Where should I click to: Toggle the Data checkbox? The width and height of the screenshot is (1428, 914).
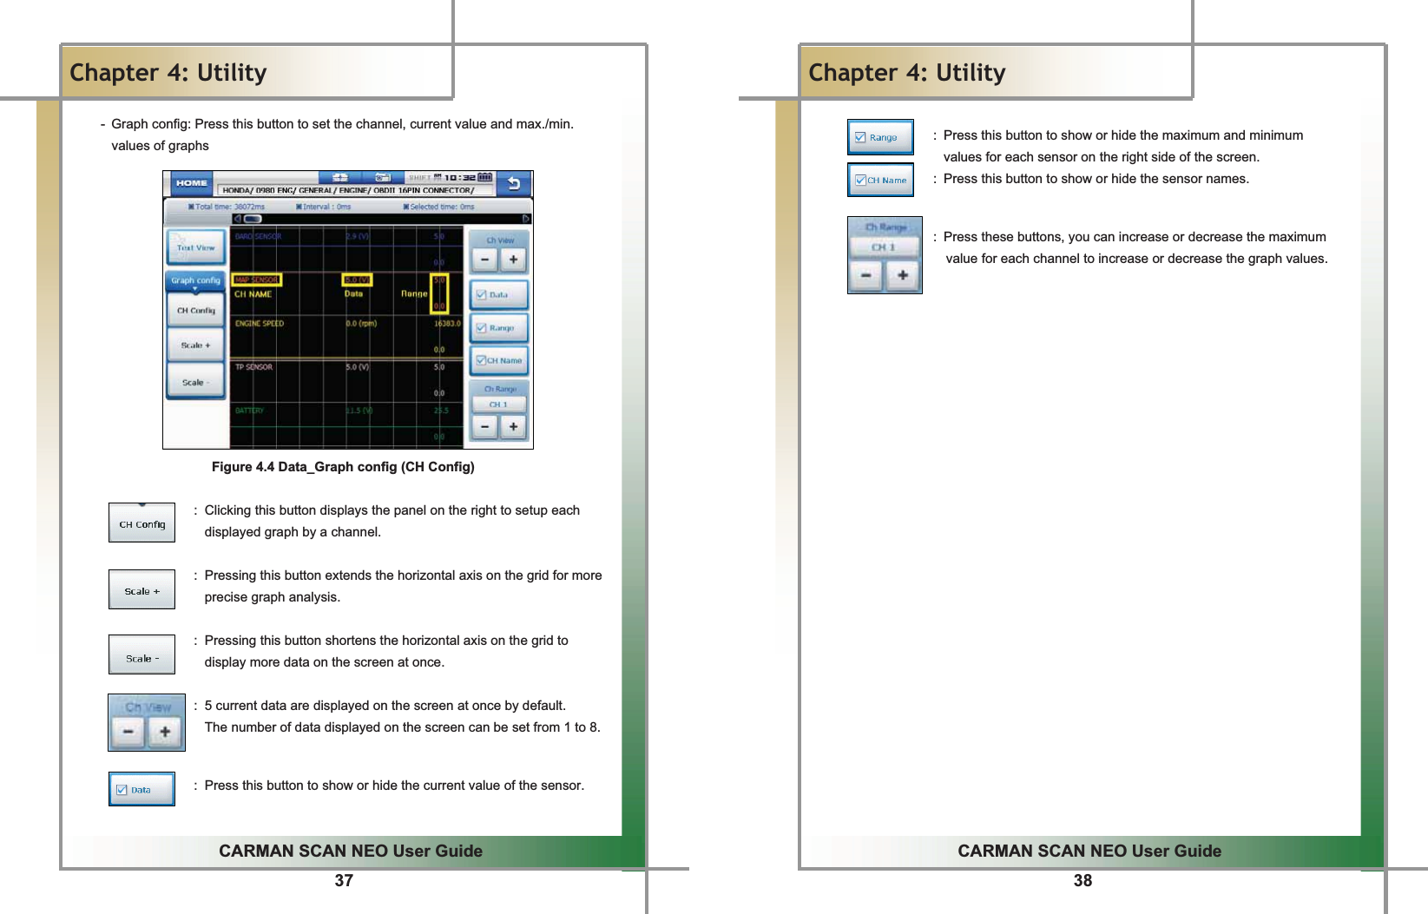click(x=498, y=294)
